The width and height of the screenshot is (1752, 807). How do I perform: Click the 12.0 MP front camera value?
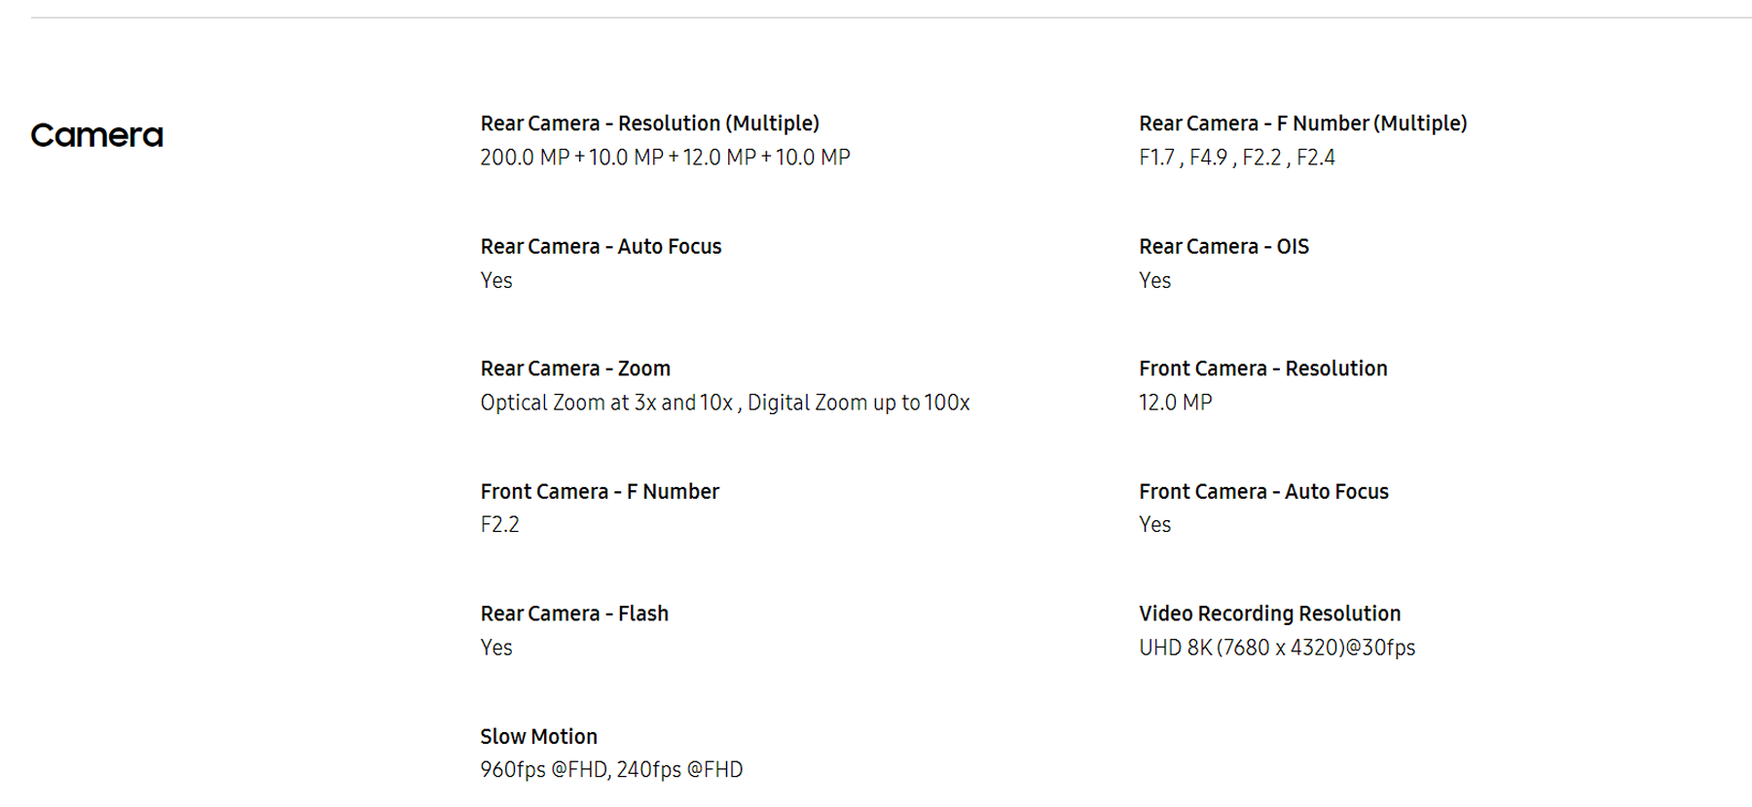pos(1175,403)
